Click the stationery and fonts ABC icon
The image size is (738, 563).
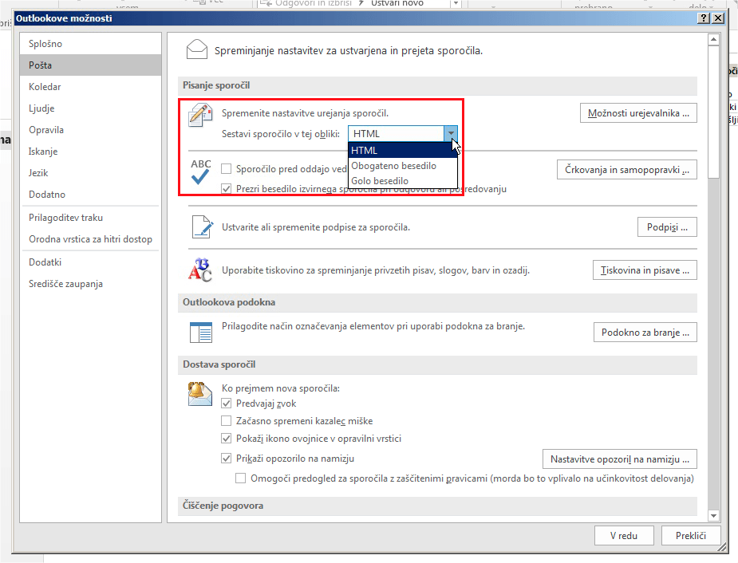point(199,270)
